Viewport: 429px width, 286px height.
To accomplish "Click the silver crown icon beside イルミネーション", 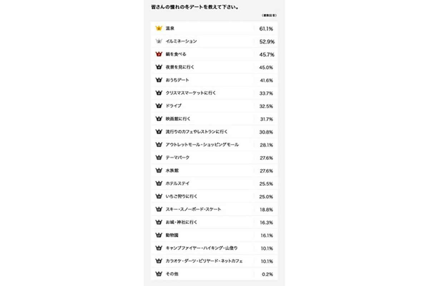I will (159, 41).
